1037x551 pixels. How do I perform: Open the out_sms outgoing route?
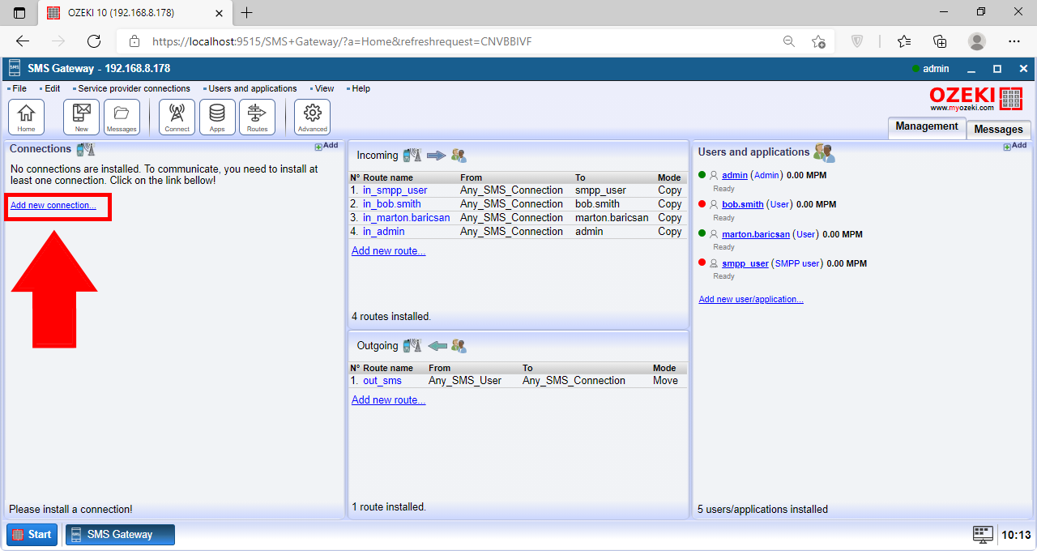click(382, 381)
